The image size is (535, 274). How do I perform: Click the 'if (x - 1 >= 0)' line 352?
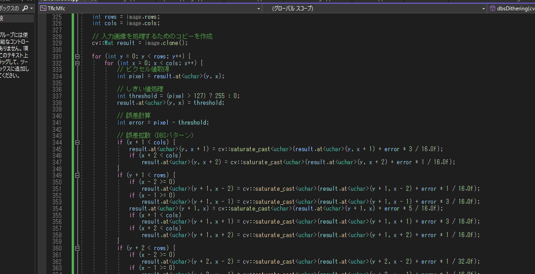(x=152, y=195)
